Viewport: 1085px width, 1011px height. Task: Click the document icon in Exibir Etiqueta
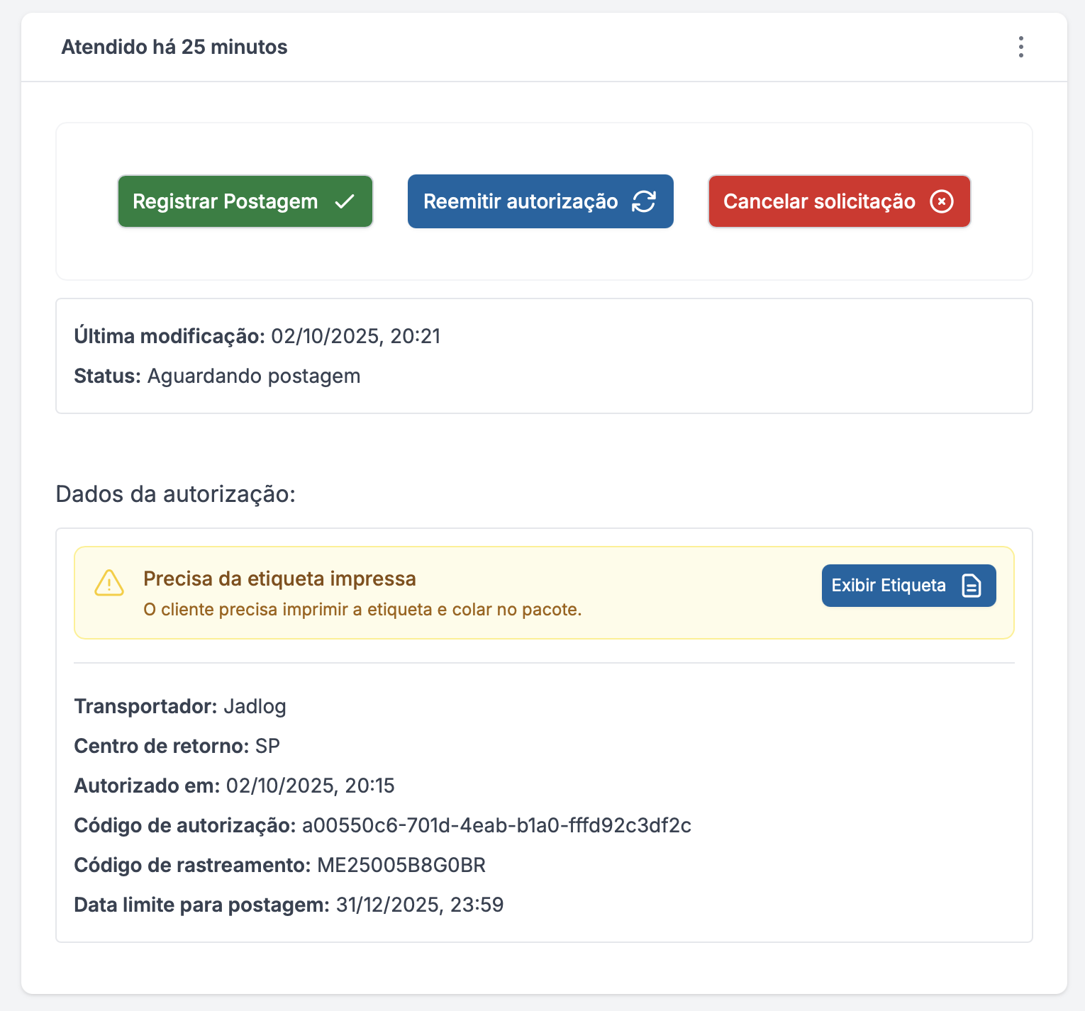pos(971,586)
